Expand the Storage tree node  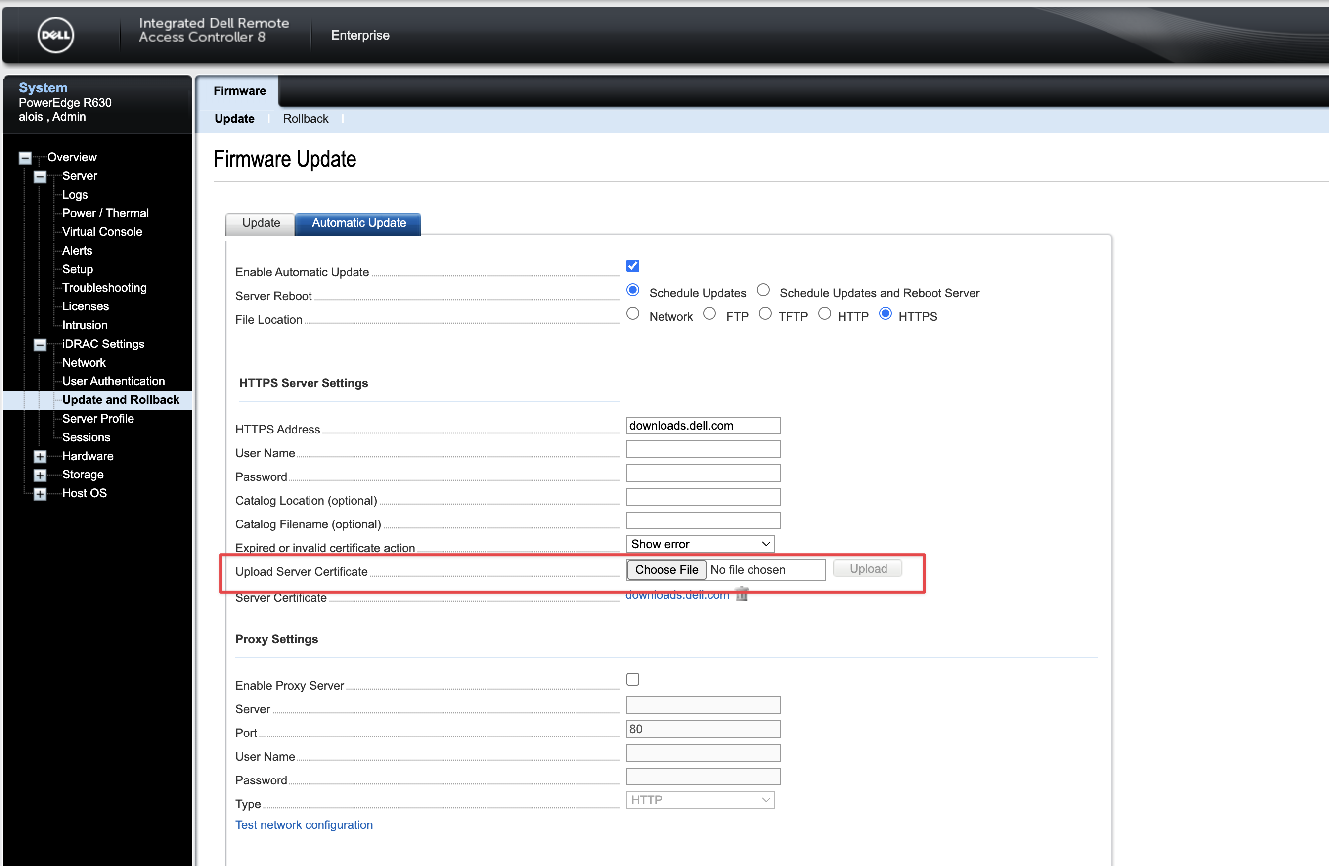pyautogui.click(x=40, y=475)
